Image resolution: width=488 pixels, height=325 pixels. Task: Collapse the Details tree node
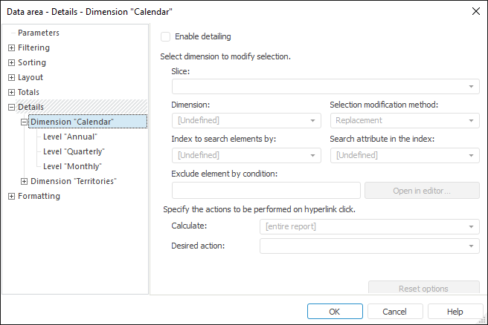click(x=11, y=108)
